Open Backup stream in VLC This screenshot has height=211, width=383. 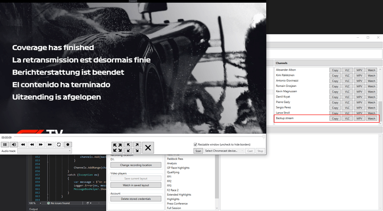[347, 118]
